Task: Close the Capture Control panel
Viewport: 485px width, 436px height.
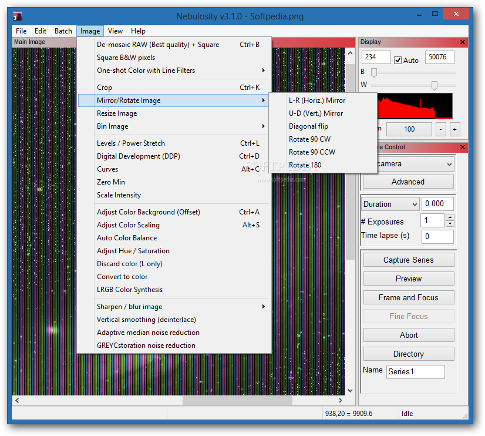Action: (463, 147)
